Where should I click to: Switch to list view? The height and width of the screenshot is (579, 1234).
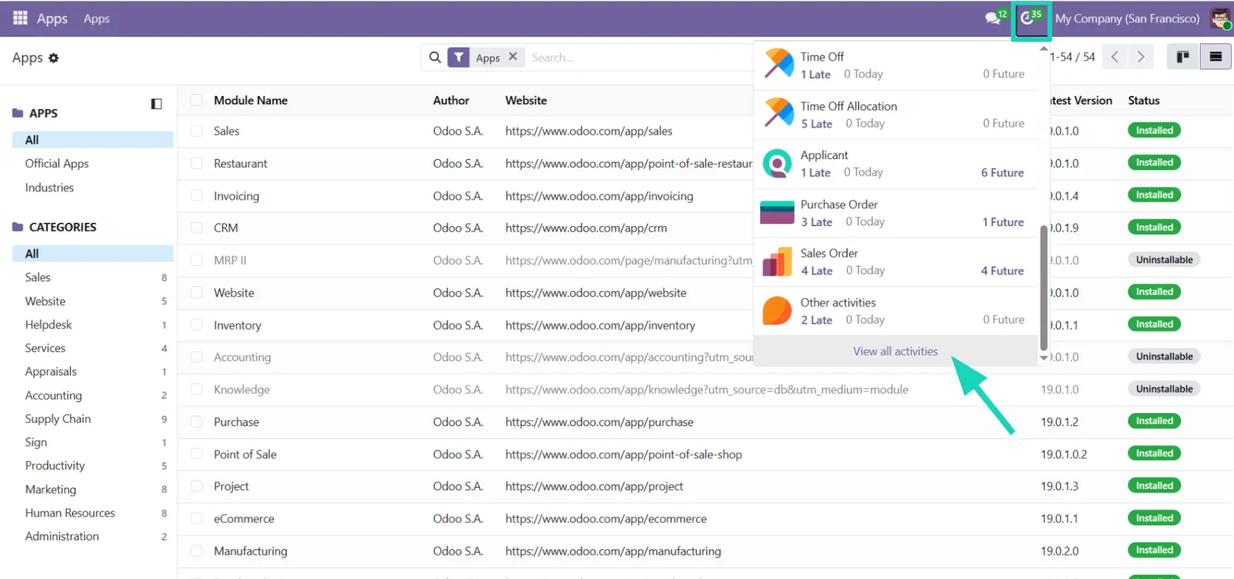click(x=1215, y=58)
